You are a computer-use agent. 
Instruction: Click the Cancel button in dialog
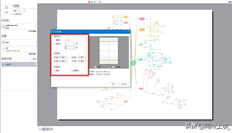pyautogui.click(x=124, y=84)
